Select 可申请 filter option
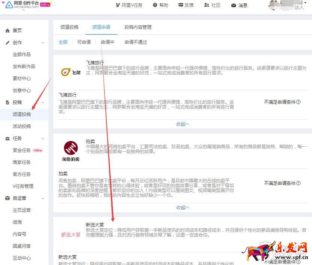 (84, 42)
